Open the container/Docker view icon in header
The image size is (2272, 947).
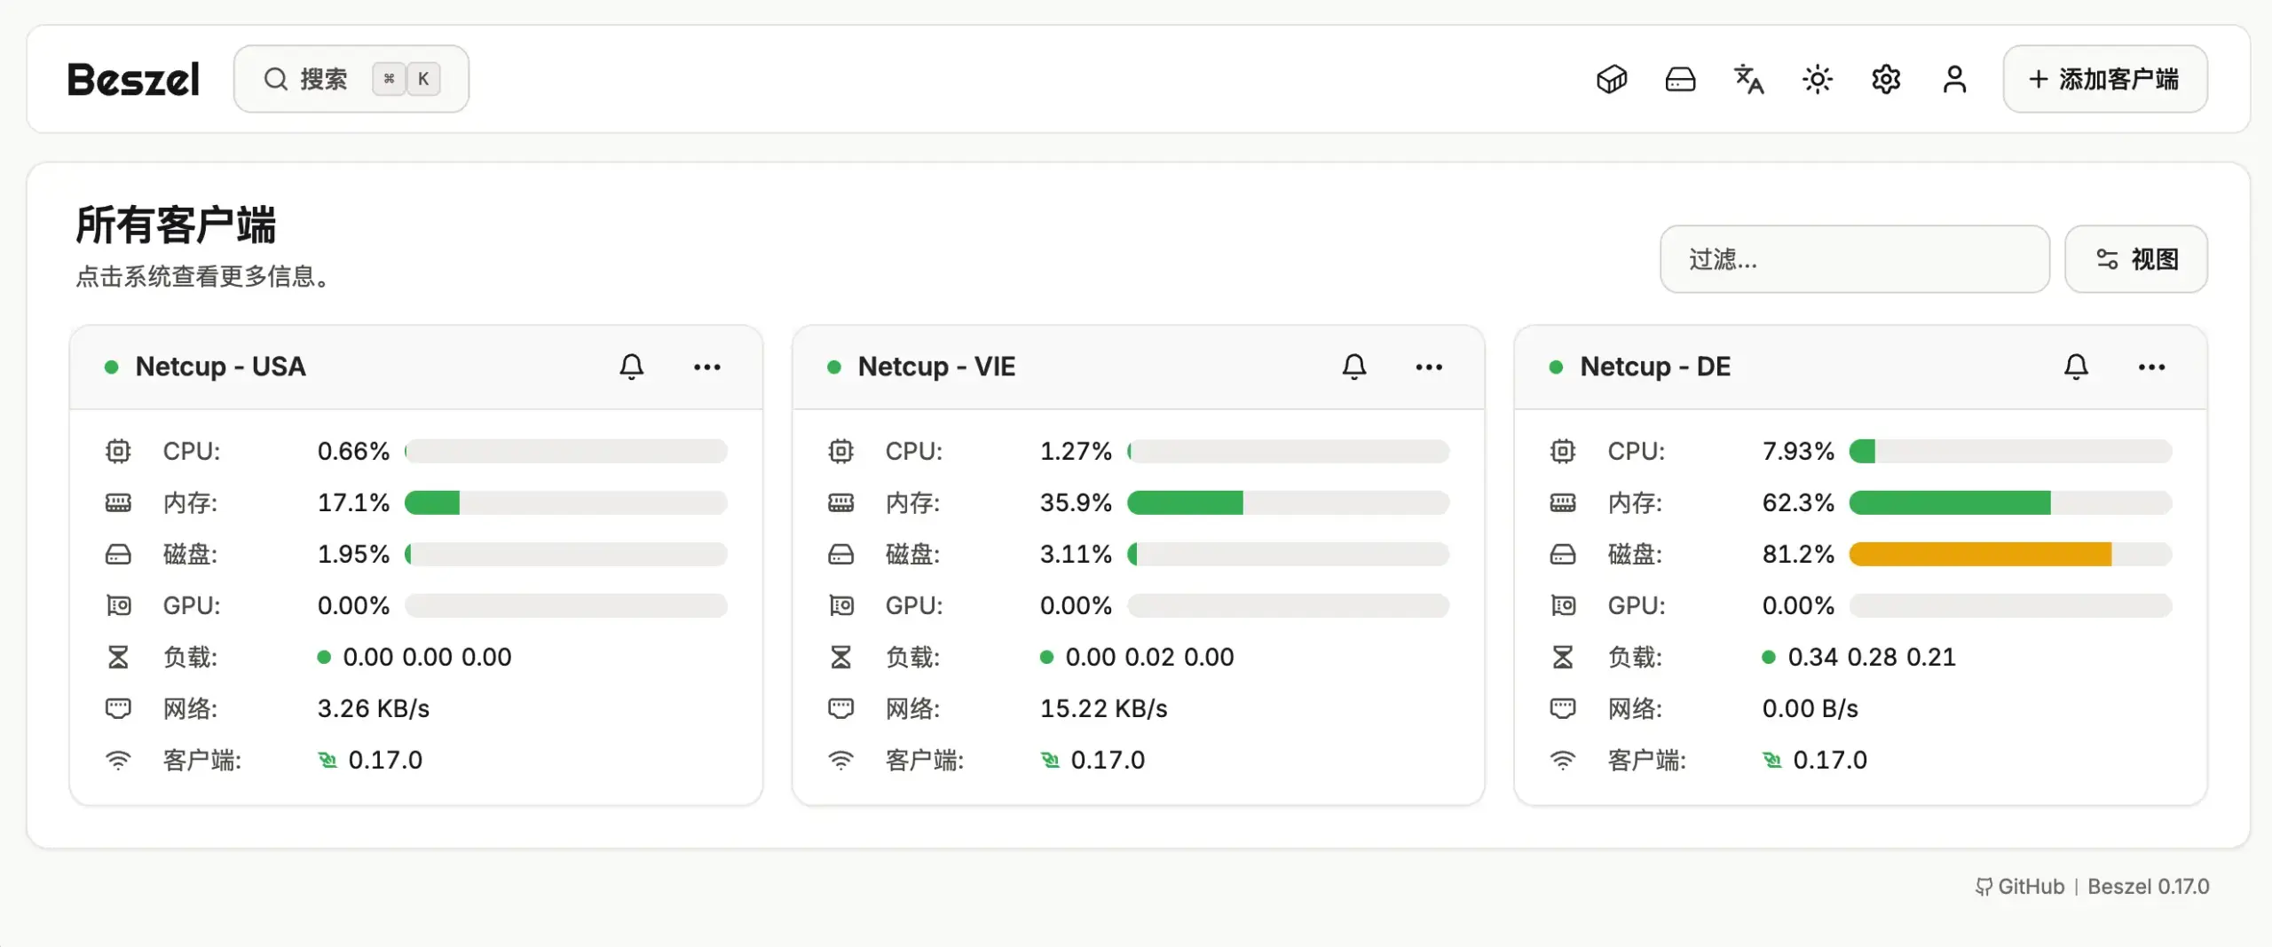point(1612,79)
